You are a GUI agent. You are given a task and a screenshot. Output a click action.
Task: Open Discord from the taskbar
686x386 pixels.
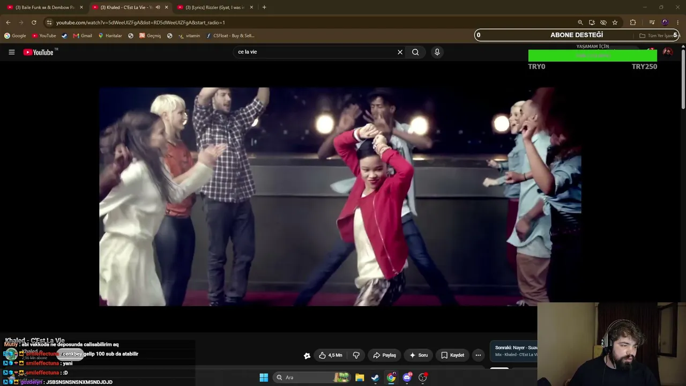coord(407,377)
